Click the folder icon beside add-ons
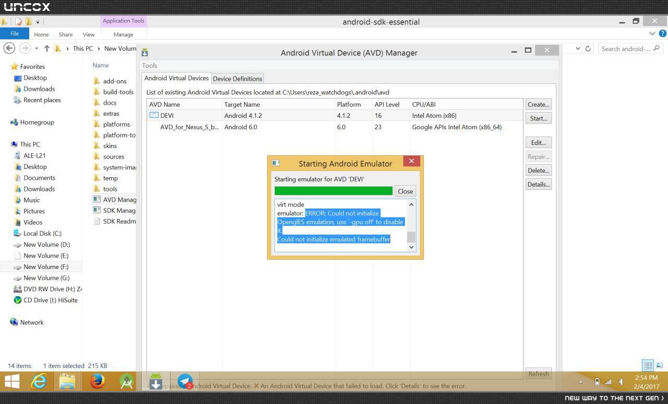The image size is (668, 404). (97, 81)
